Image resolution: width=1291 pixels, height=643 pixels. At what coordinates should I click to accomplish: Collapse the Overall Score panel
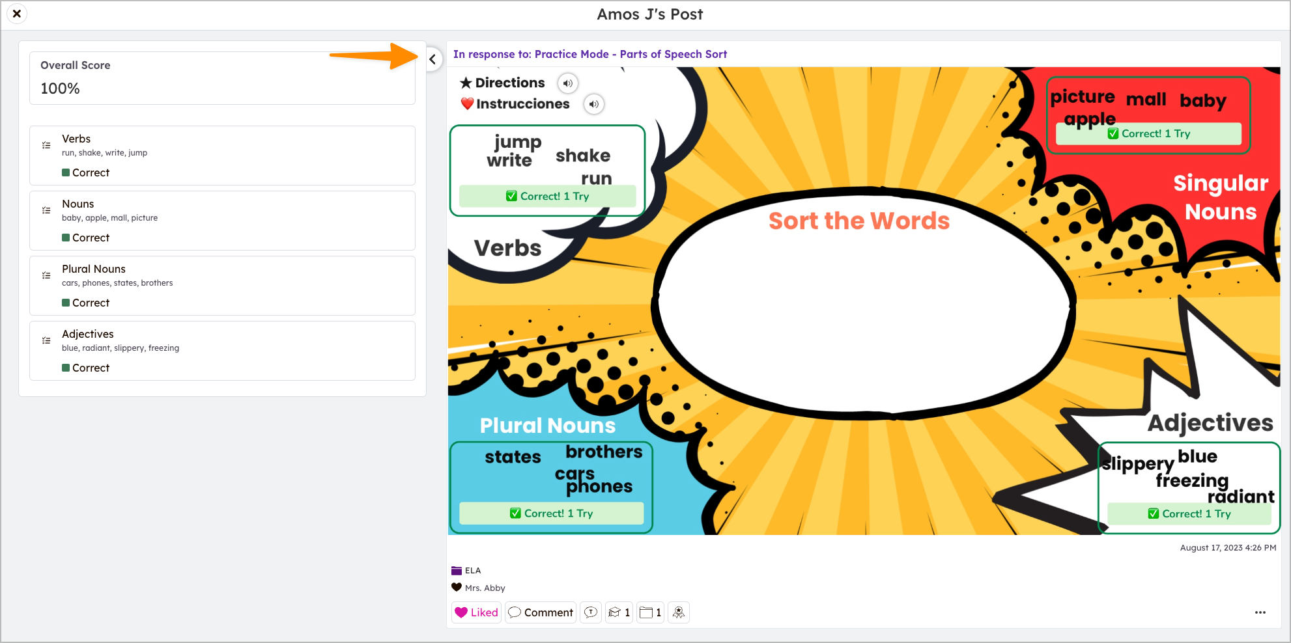coord(434,59)
